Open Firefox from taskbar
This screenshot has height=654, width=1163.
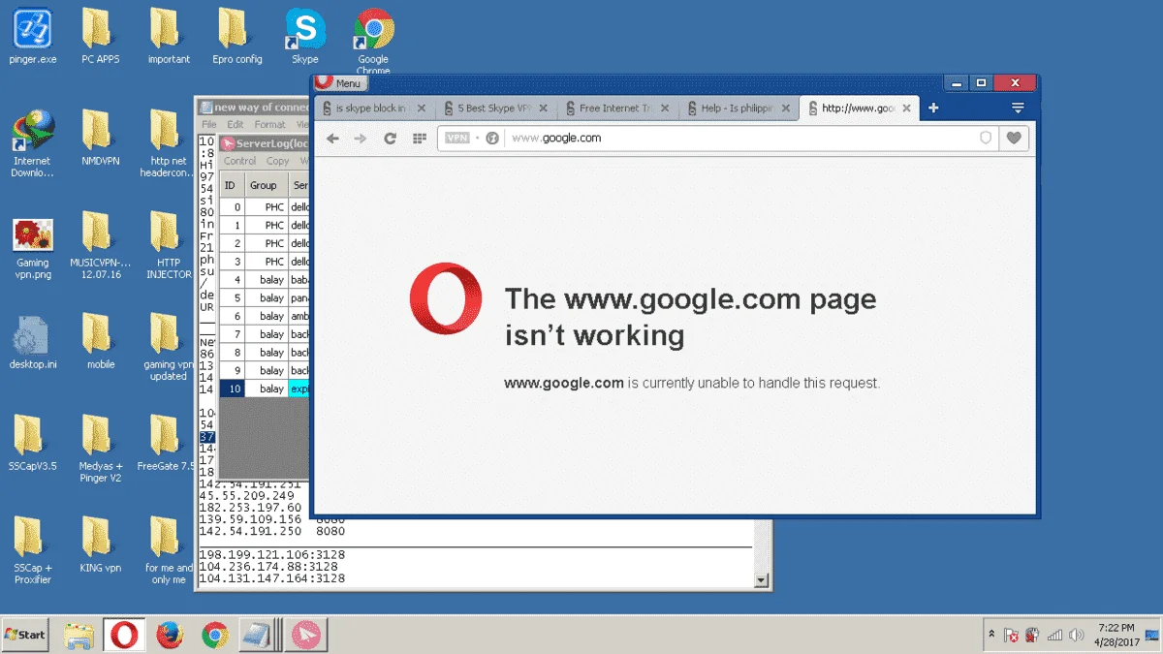(x=170, y=636)
